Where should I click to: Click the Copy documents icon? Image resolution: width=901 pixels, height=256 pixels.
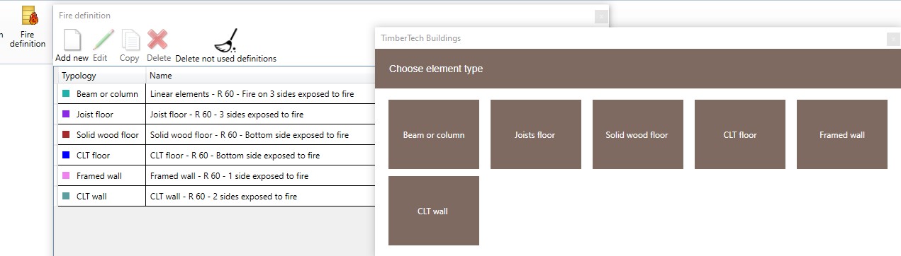pyautogui.click(x=130, y=40)
